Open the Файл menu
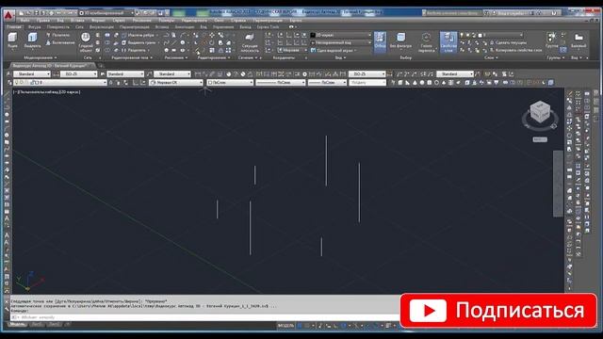Screen dimensions: 603x339 tap(25, 20)
